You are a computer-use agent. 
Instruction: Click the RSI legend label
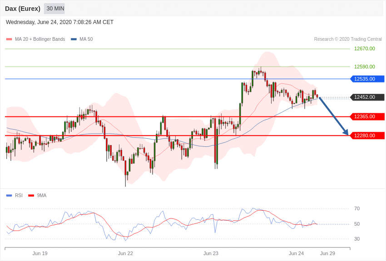19,196
